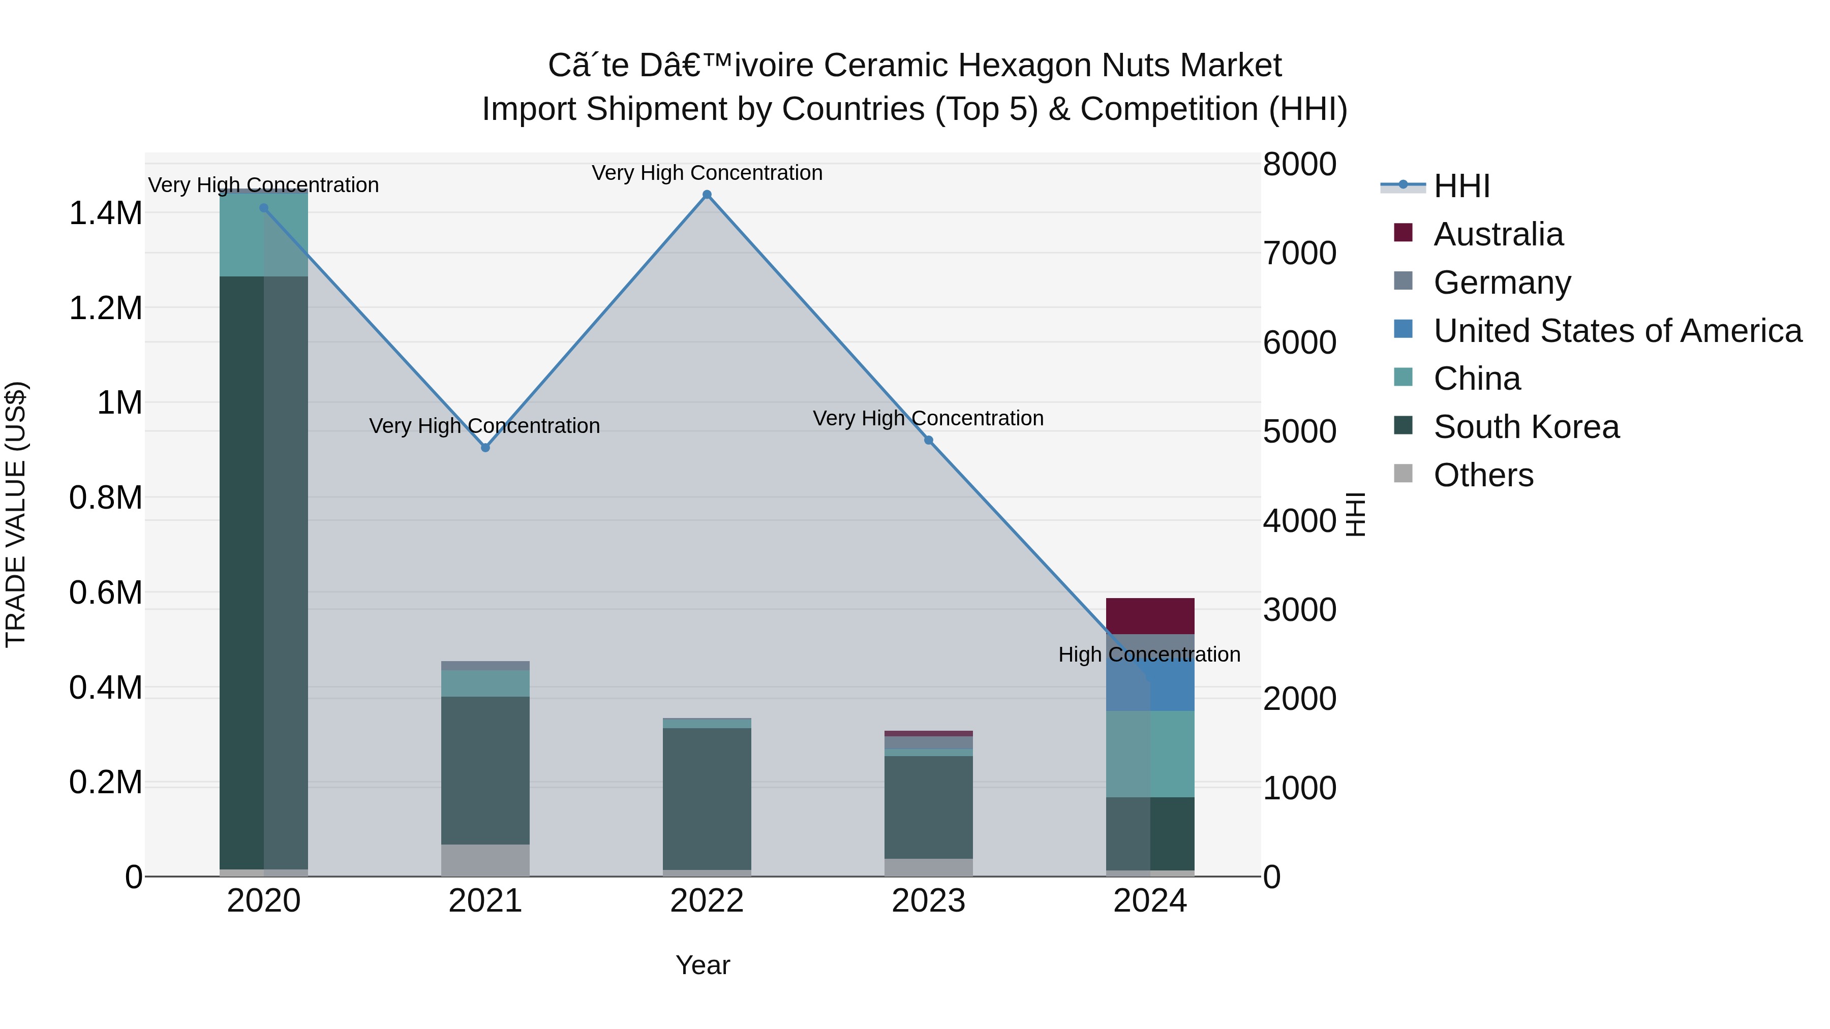The height and width of the screenshot is (1029, 1830).
Task: Click the 2021 China bar segment
Action: [485, 683]
